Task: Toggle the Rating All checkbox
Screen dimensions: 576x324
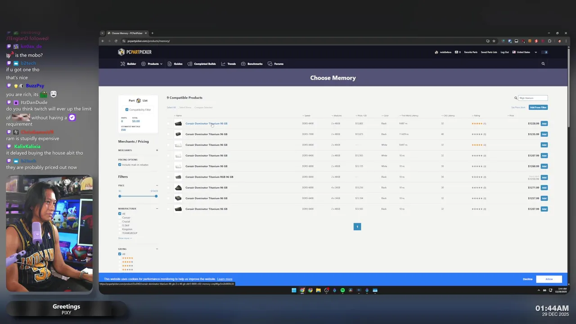Action: pyautogui.click(x=120, y=254)
